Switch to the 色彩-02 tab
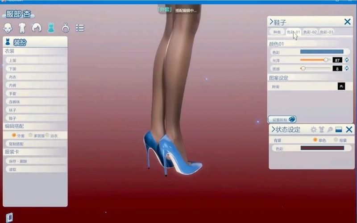Viewport: 357px width, 223px height. pos(310,32)
